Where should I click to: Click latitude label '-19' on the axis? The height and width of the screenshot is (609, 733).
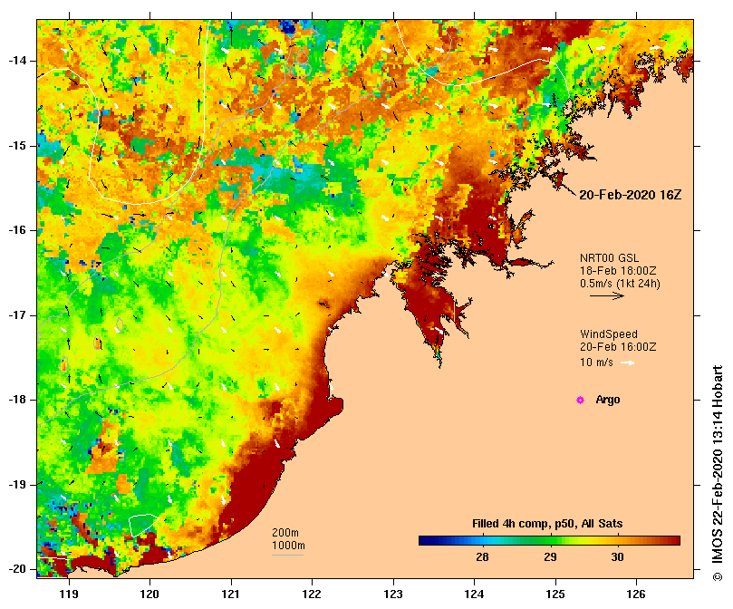(x=18, y=485)
